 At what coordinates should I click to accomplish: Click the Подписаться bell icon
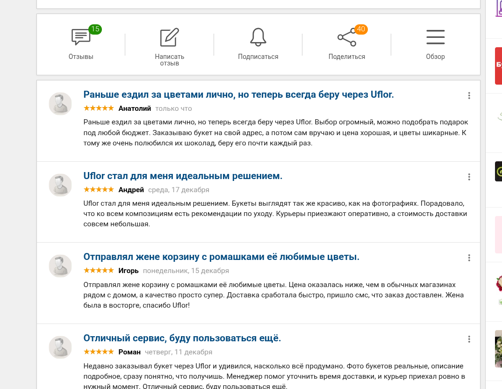pyautogui.click(x=258, y=37)
